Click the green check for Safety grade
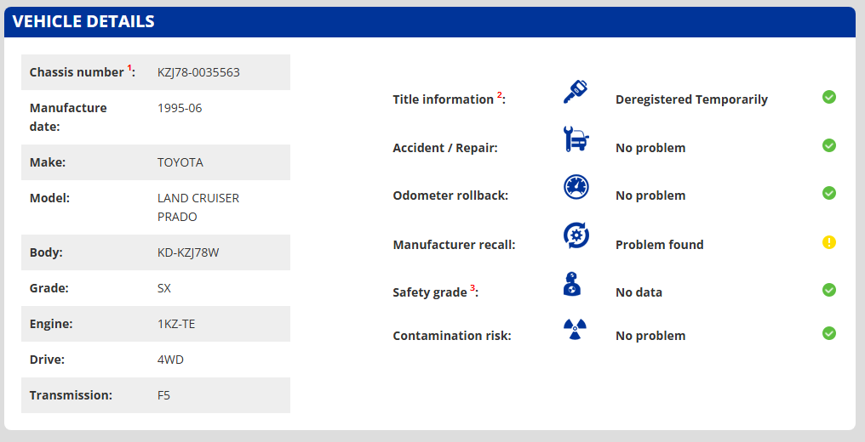This screenshot has height=442, width=865. tap(828, 290)
